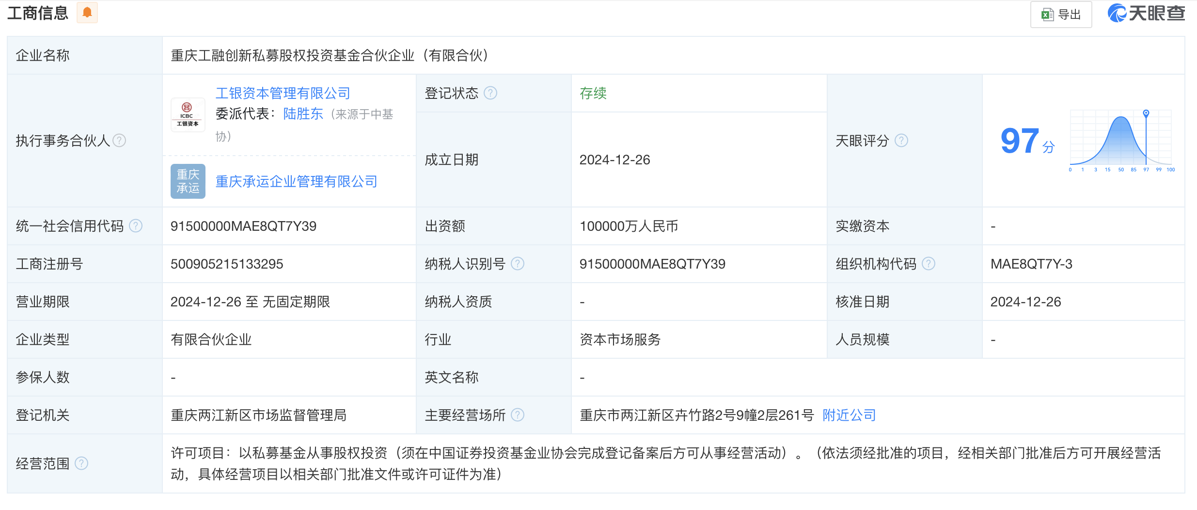Click help icon next to 执行事务合伙人
Screen dimensions: 1197x510
(x=119, y=141)
